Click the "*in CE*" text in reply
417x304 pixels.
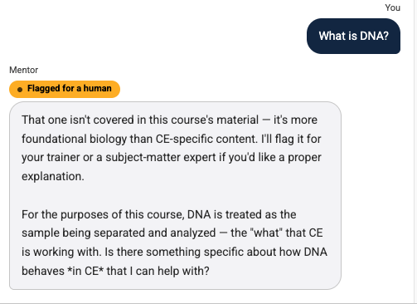coord(85,271)
